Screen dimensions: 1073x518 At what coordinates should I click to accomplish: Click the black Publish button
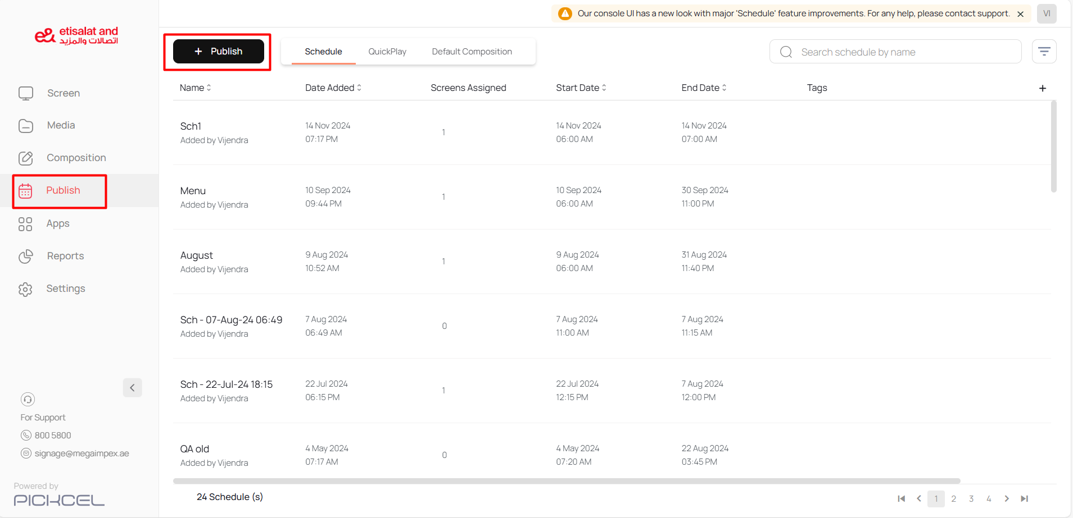point(218,52)
